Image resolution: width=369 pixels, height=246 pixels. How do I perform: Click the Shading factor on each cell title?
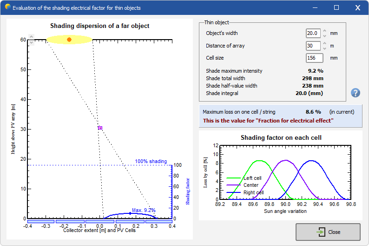coord(281,138)
